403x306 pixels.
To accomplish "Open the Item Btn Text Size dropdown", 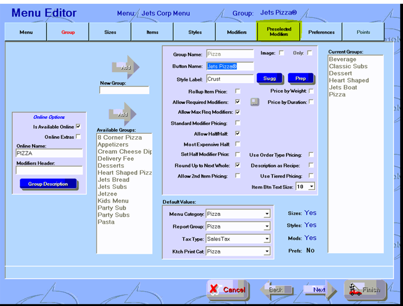I will pyautogui.click(x=312, y=186).
